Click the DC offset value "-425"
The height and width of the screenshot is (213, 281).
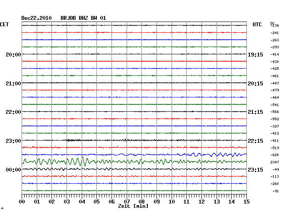tap(275, 69)
